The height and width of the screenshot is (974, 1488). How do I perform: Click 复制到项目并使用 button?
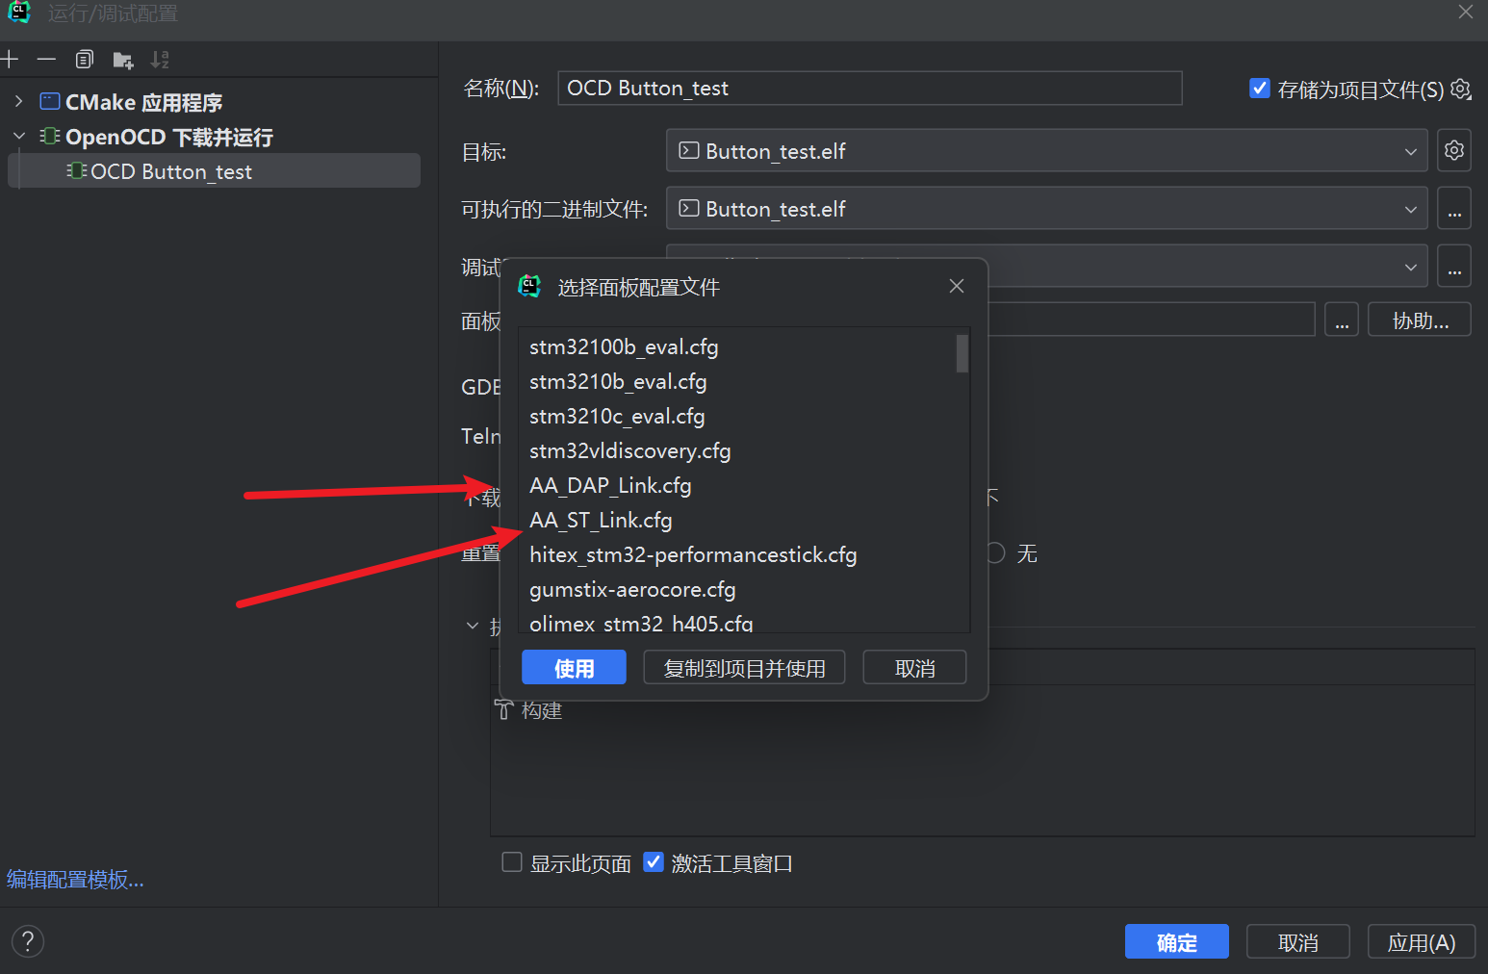pos(744,667)
